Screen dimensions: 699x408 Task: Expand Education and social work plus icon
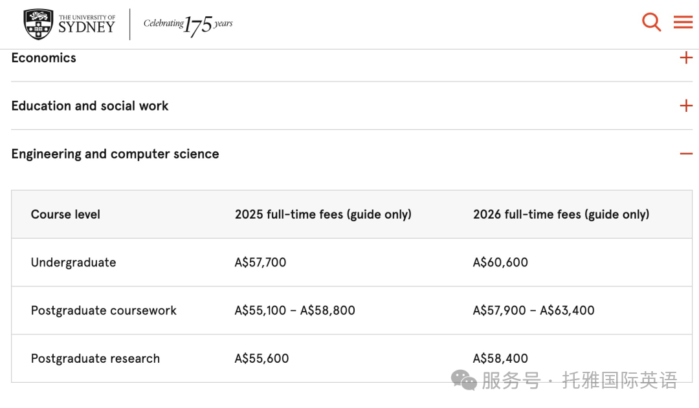click(686, 105)
